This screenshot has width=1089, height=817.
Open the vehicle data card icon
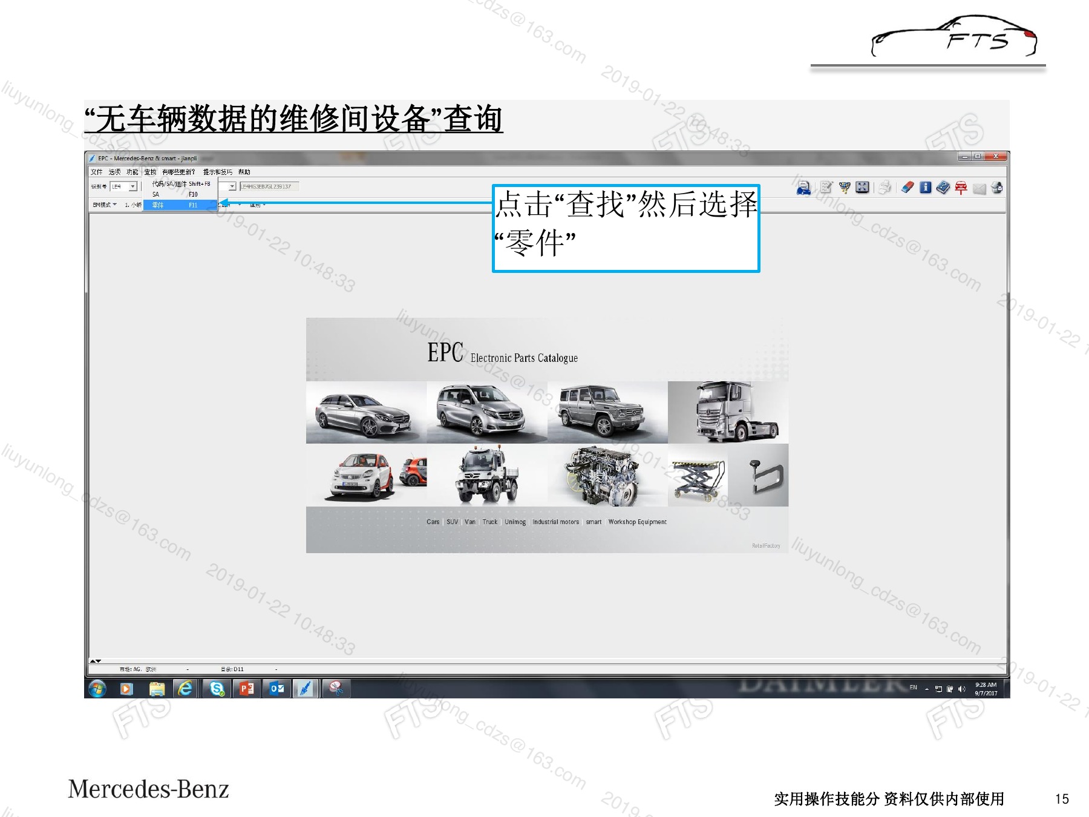(x=804, y=188)
